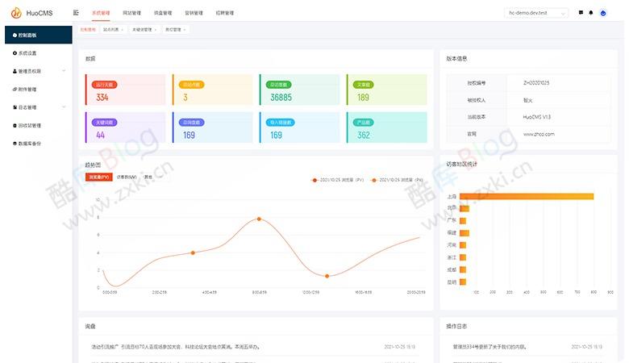
Task: Click the 福建 bar in visitor region chart
Action: pyautogui.click(x=464, y=233)
